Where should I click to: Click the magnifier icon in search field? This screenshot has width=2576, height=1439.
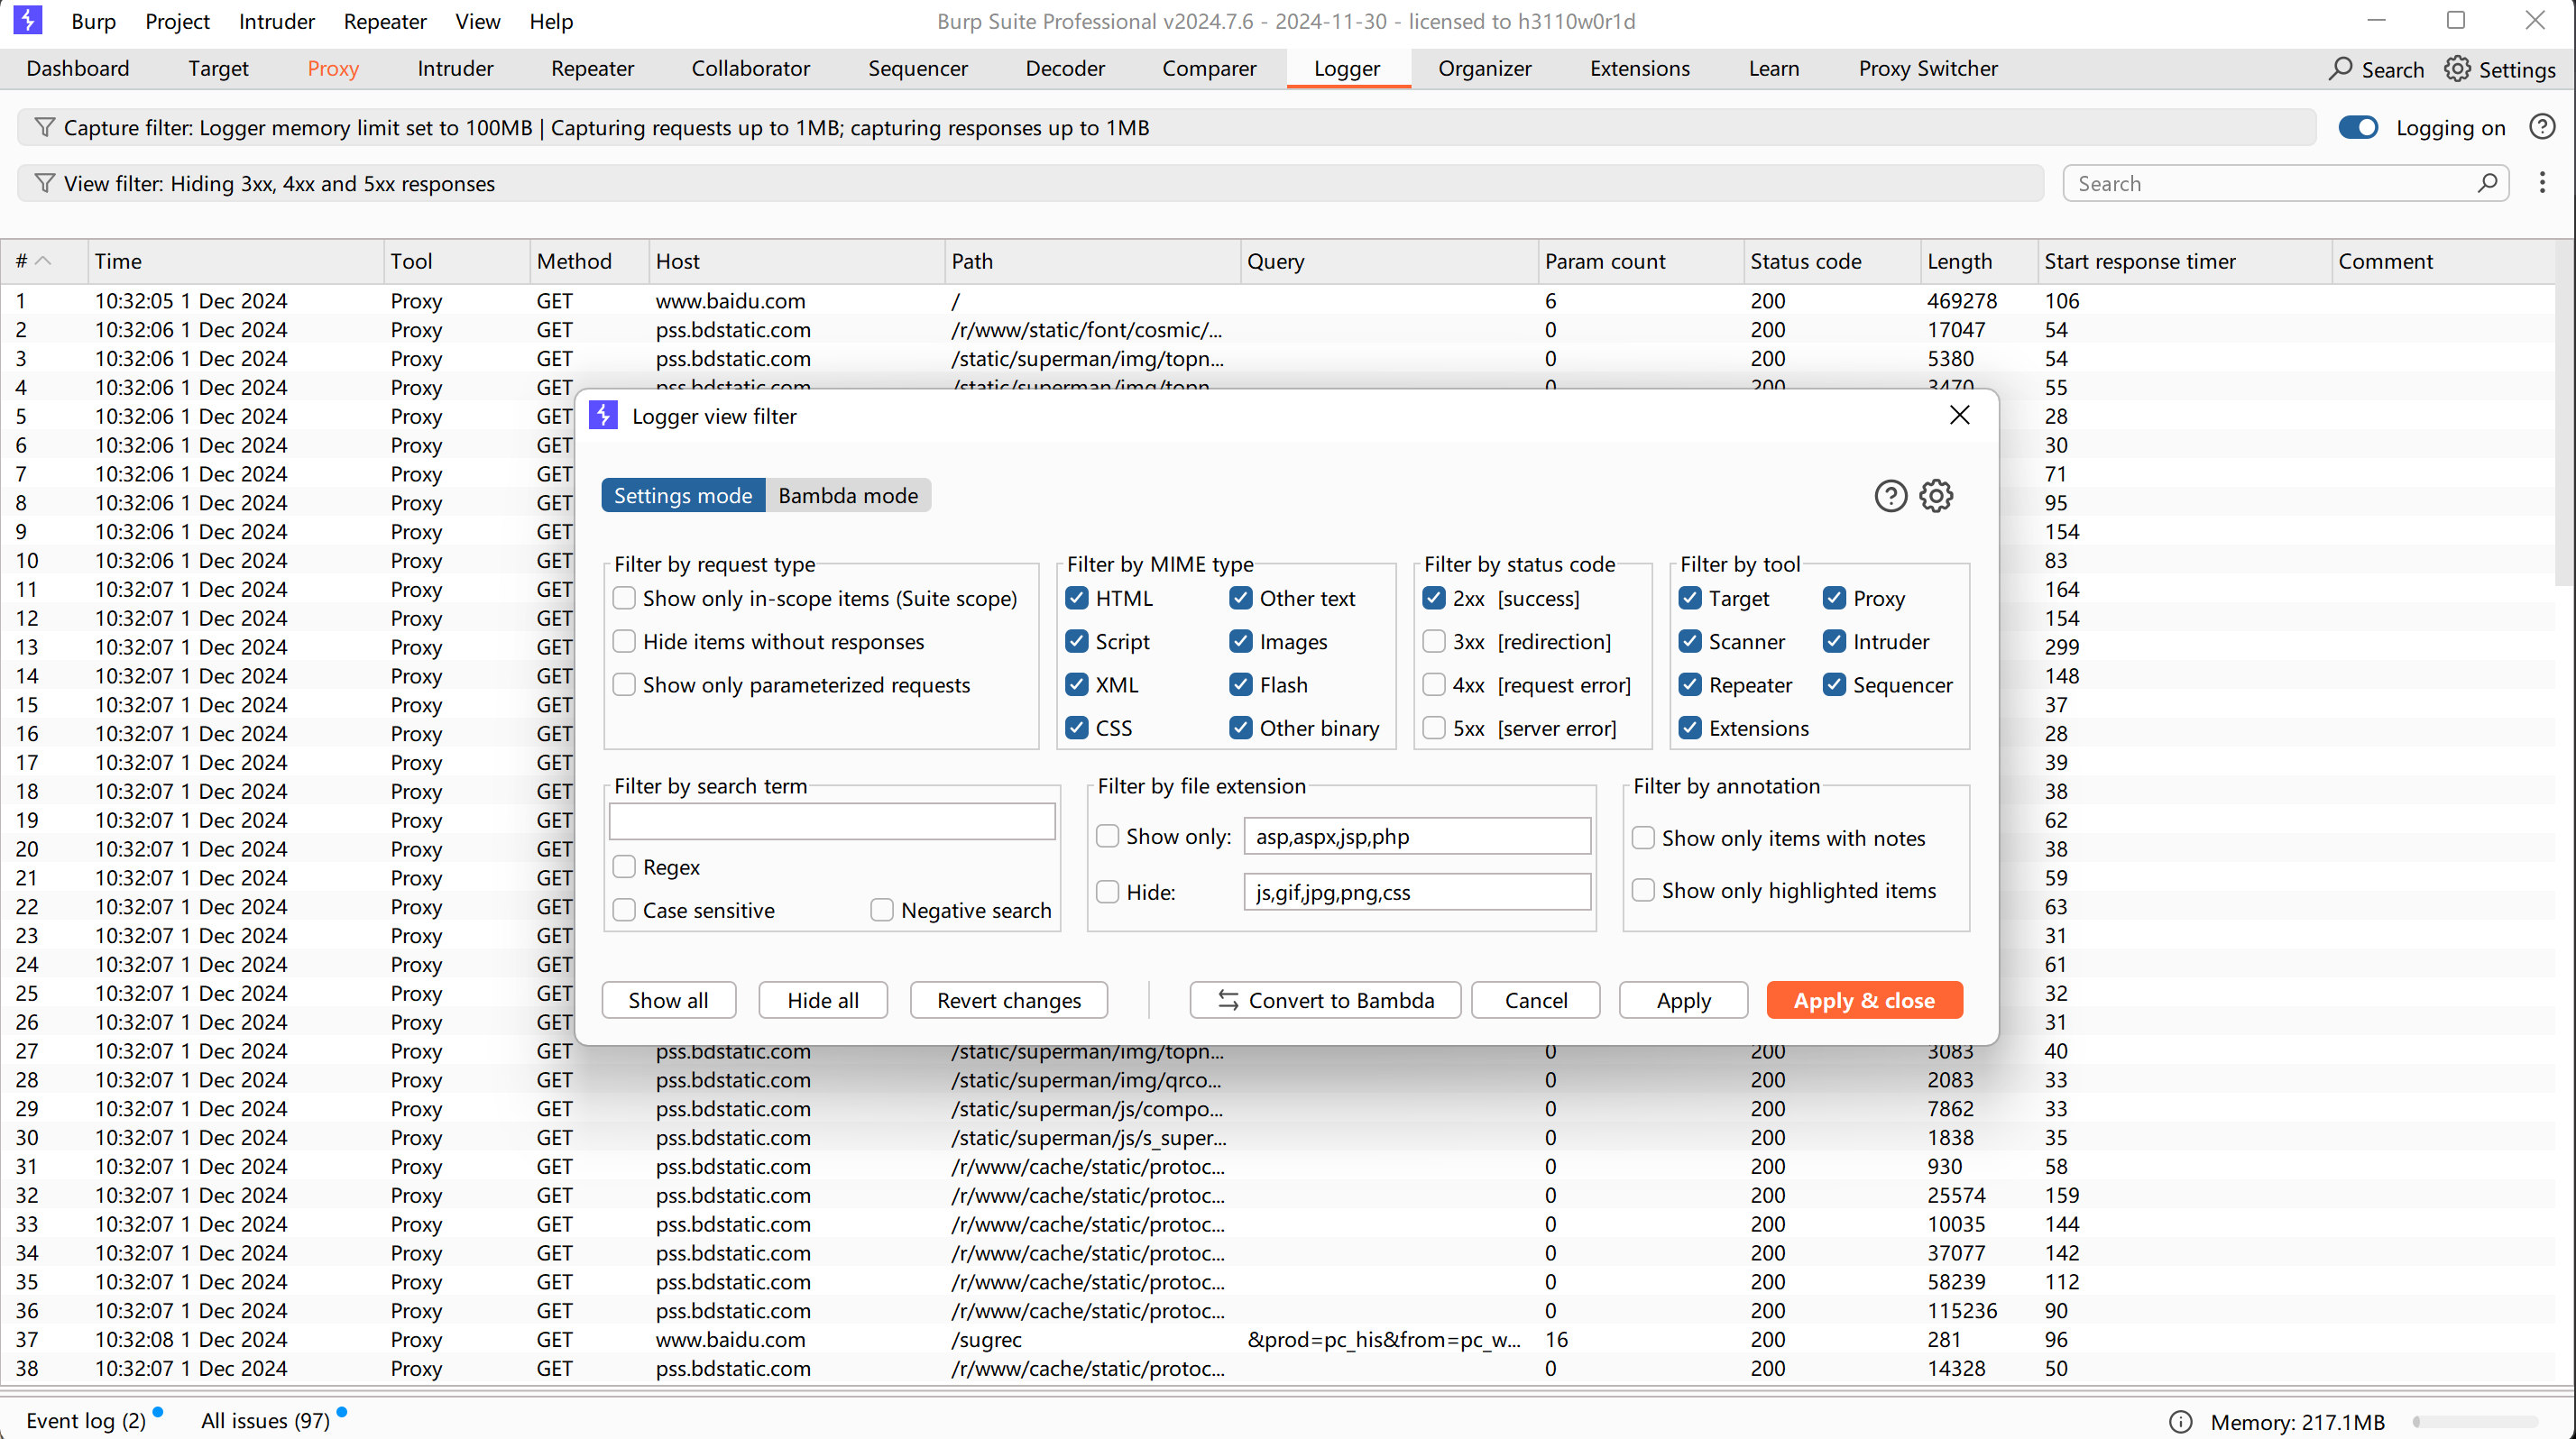(x=2487, y=184)
